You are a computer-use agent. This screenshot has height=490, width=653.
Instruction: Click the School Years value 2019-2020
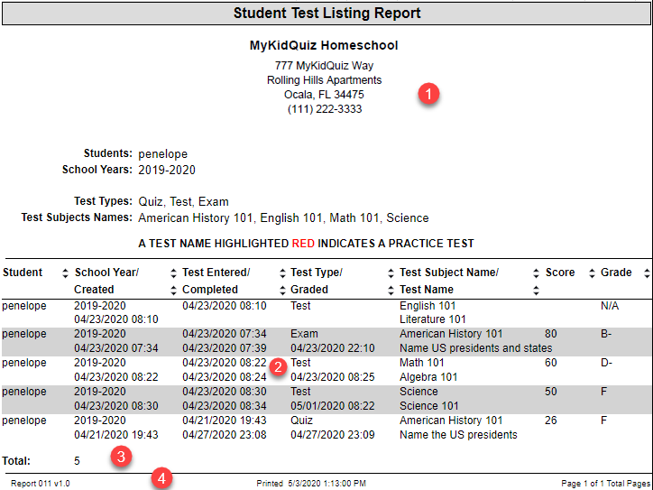167,170
